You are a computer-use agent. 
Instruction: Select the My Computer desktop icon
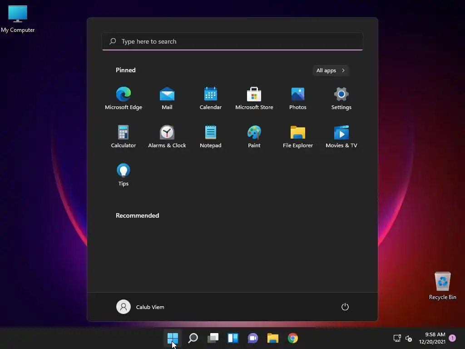pos(18,19)
